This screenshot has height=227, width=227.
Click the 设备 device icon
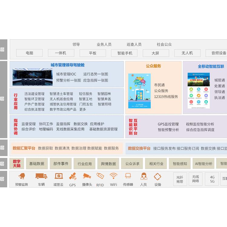tap(158, 176)
